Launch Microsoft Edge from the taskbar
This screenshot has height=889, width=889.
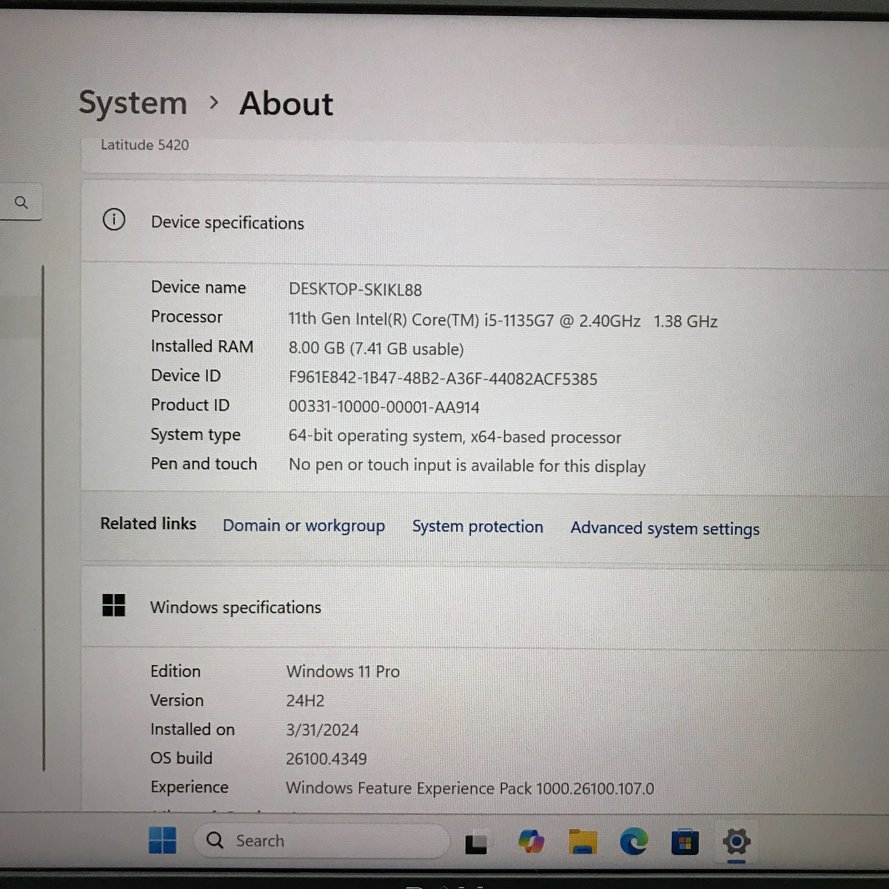[x=634, y=841]
